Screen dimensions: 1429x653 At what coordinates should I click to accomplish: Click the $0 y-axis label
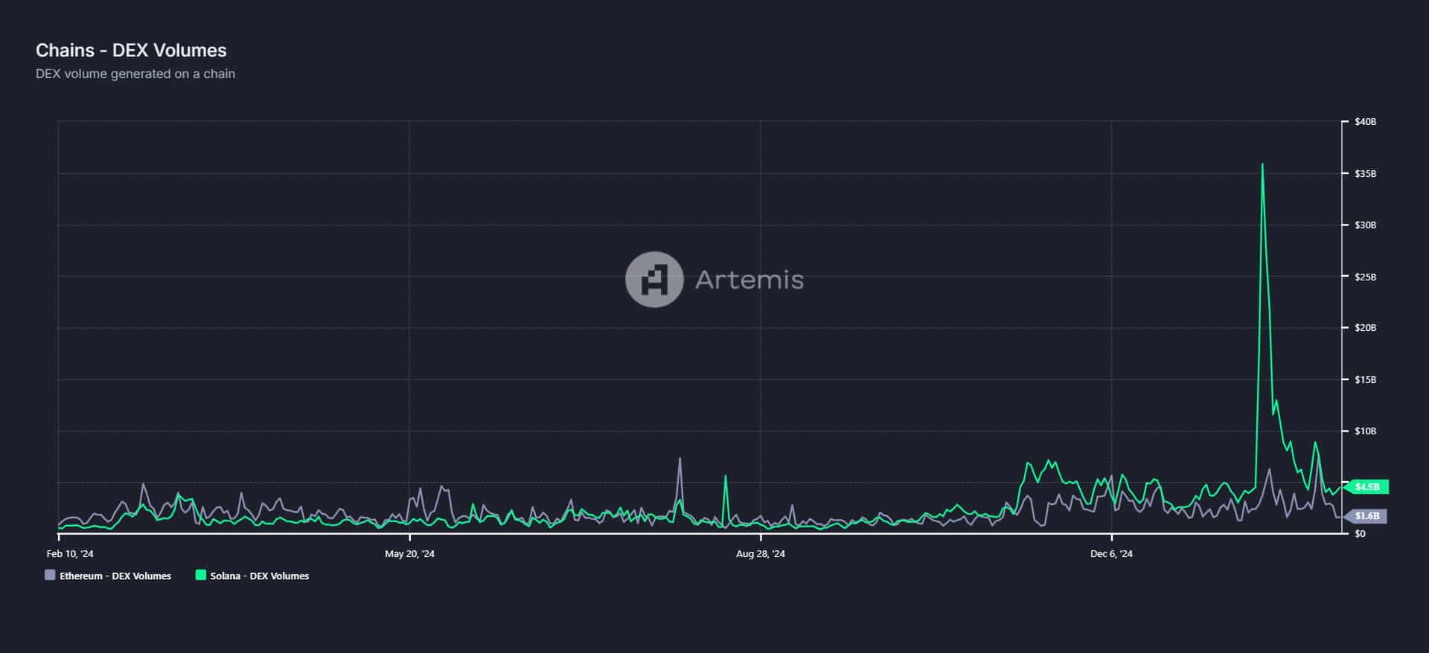1360,533
